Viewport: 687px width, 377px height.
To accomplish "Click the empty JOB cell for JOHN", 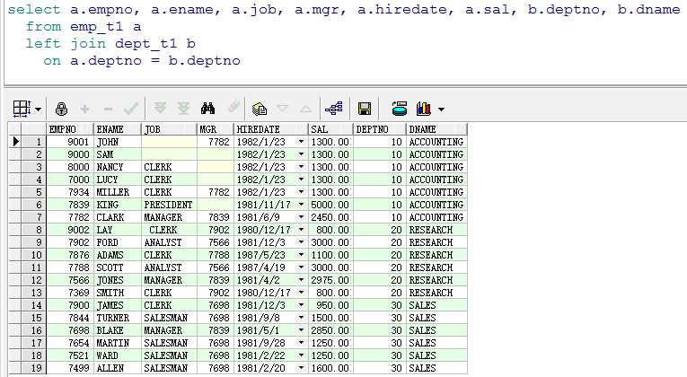I will [x=169, y=142].
